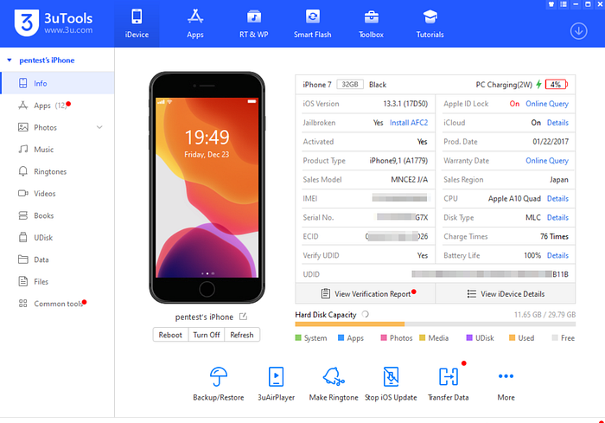This screenshot has width=605, height=423.
Task: Open Apps (12) in the sidebar
Action: click(58, 105)
